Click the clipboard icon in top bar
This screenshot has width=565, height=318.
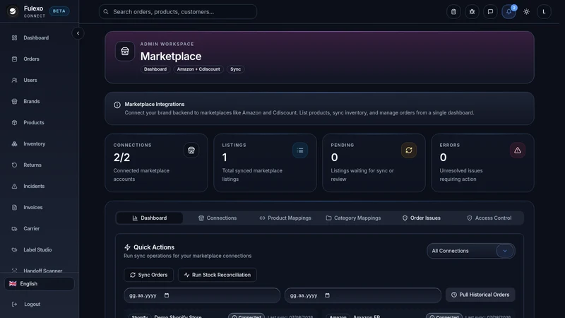click(453, 12)
